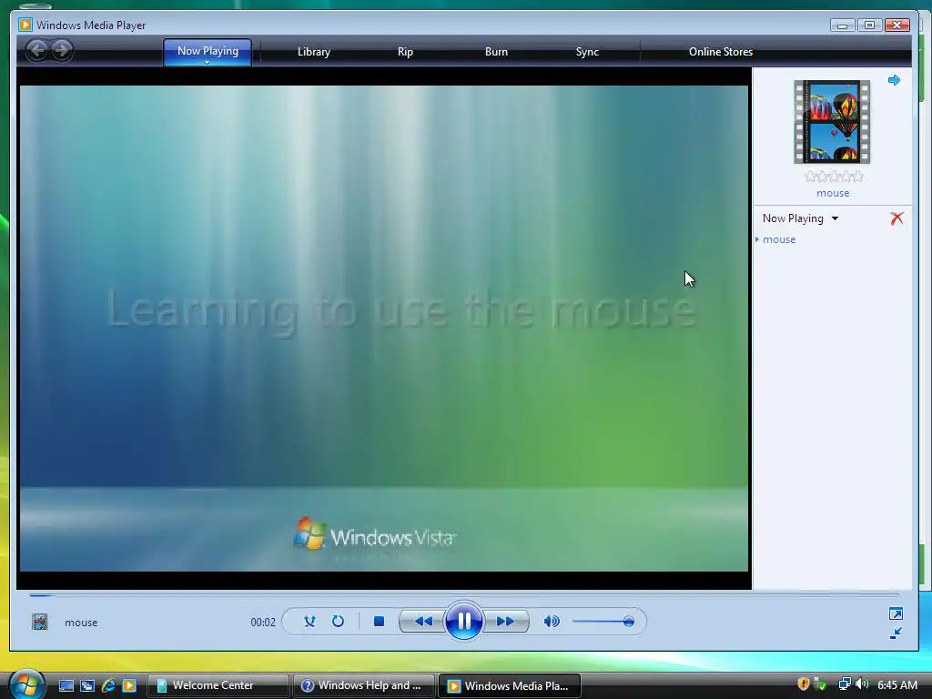This screenshot has height=699, width=932.
Task: Toggle repeat mode
Action: [338, 621]
